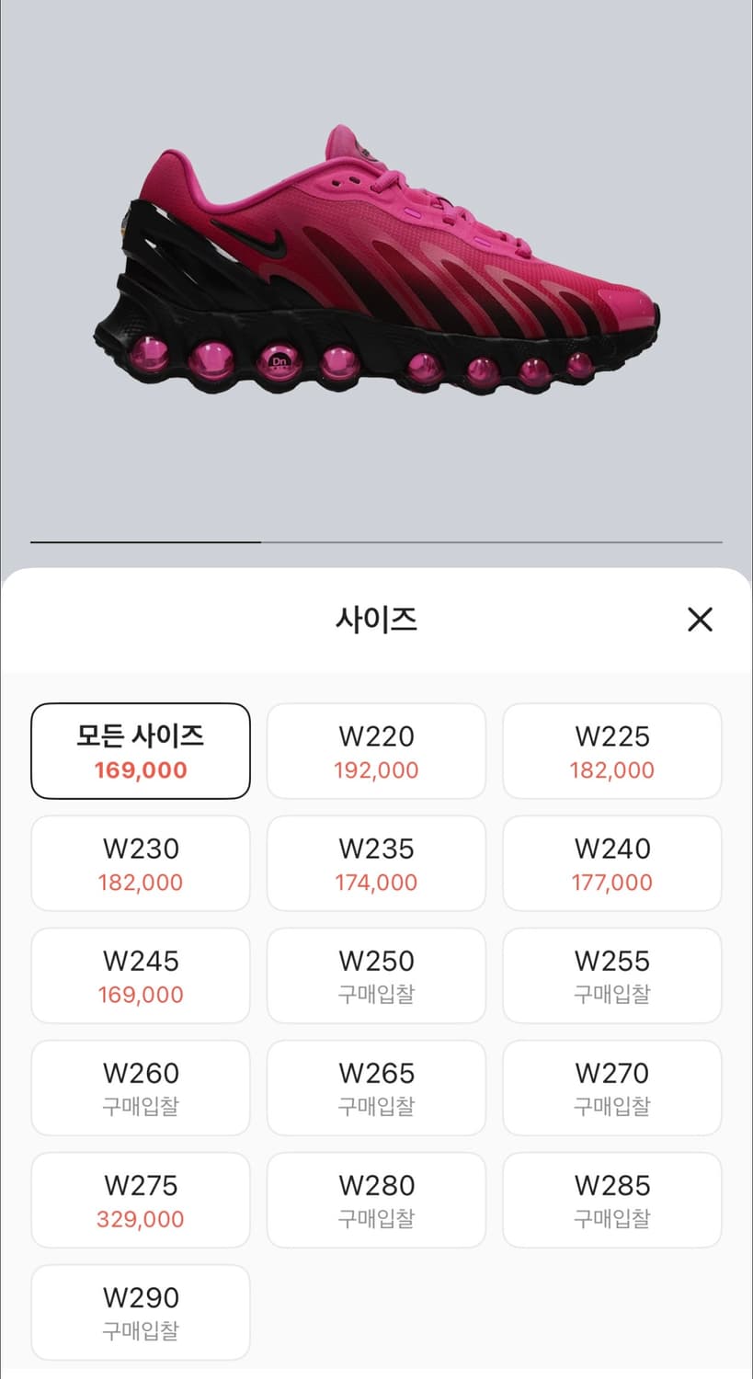The height and width of the screenshot is (1379, 753).
Task: Select the W290 size option
Action: pos(141,1312)
